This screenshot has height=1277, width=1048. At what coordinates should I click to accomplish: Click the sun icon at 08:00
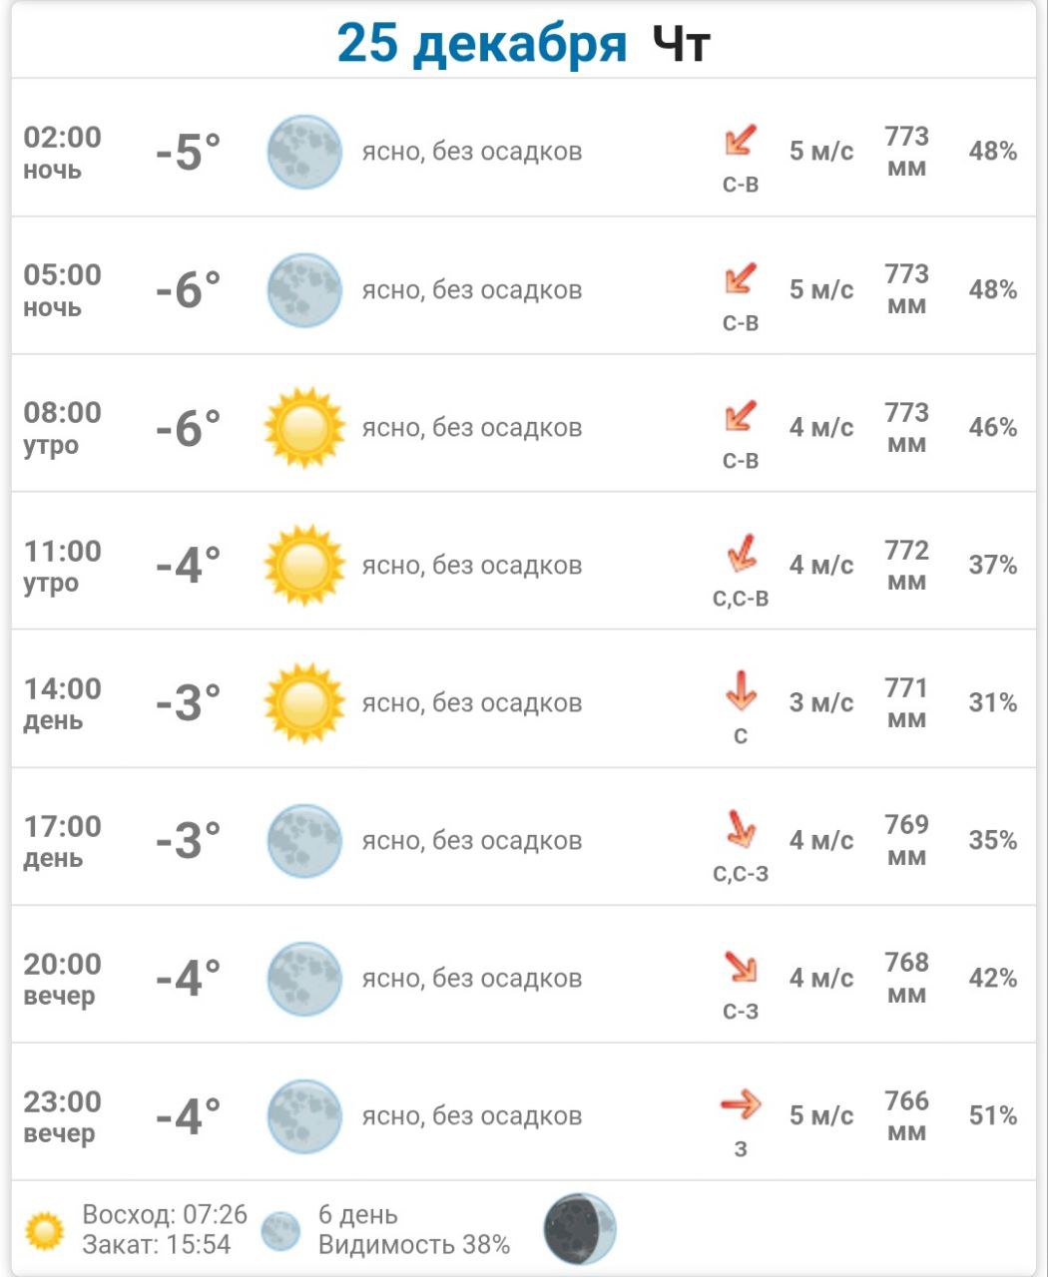click(x=304, y=428)
